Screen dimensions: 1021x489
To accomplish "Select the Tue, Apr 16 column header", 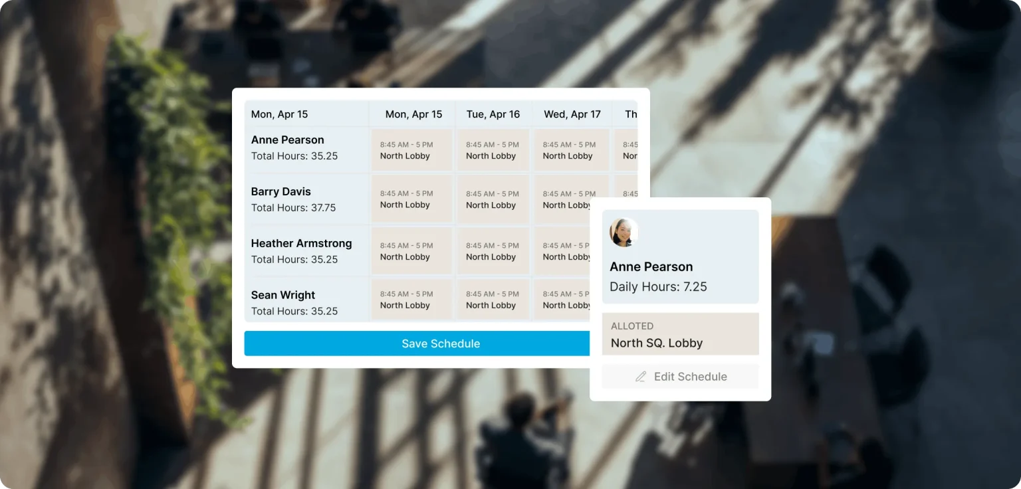I will click(x=493, y=114).
